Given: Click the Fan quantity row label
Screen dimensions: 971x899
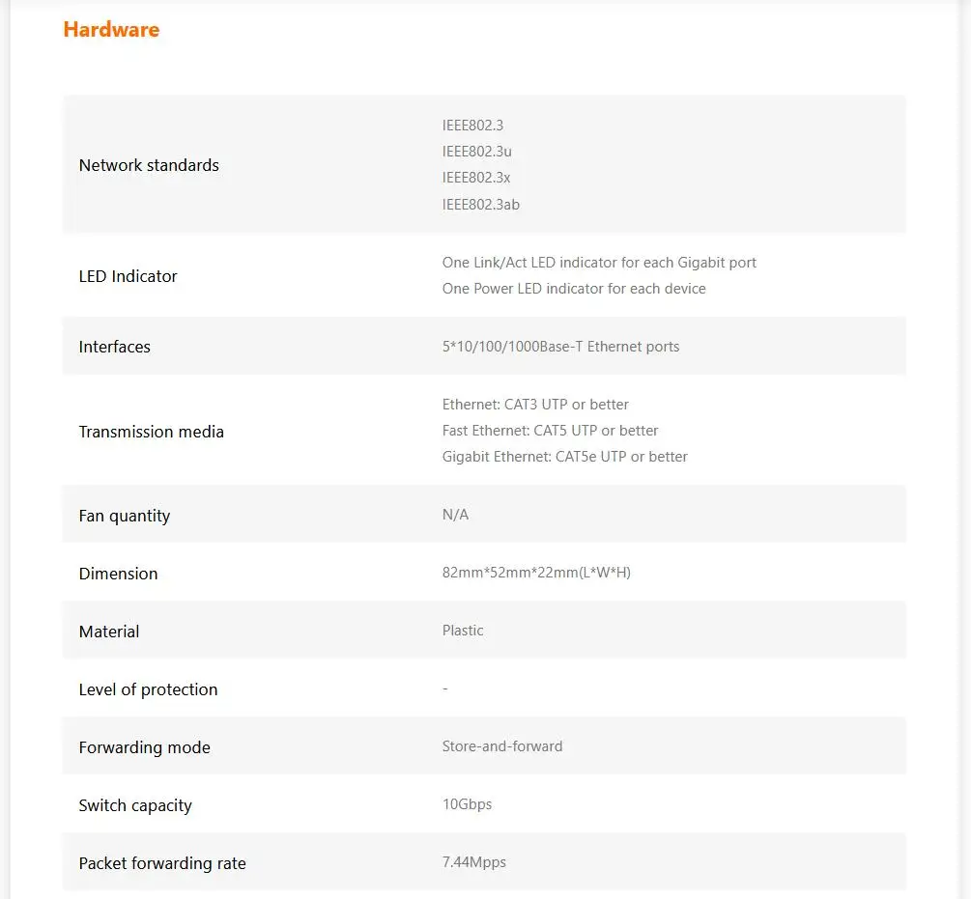Looking at the screenshot, I should 124,516.
